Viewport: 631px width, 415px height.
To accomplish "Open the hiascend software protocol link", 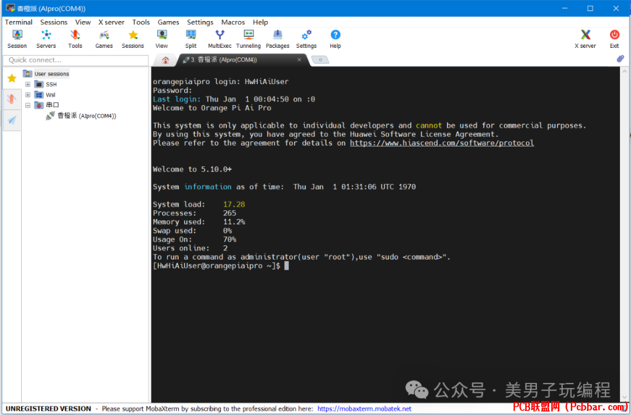I will point(442,143).
